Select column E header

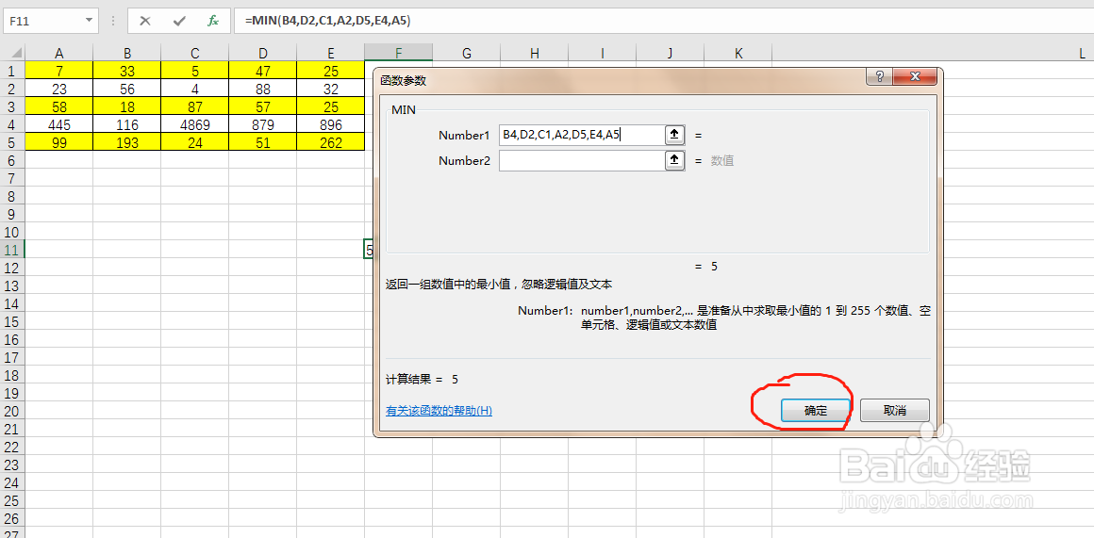pyautogui.click(x=331, y=53)
